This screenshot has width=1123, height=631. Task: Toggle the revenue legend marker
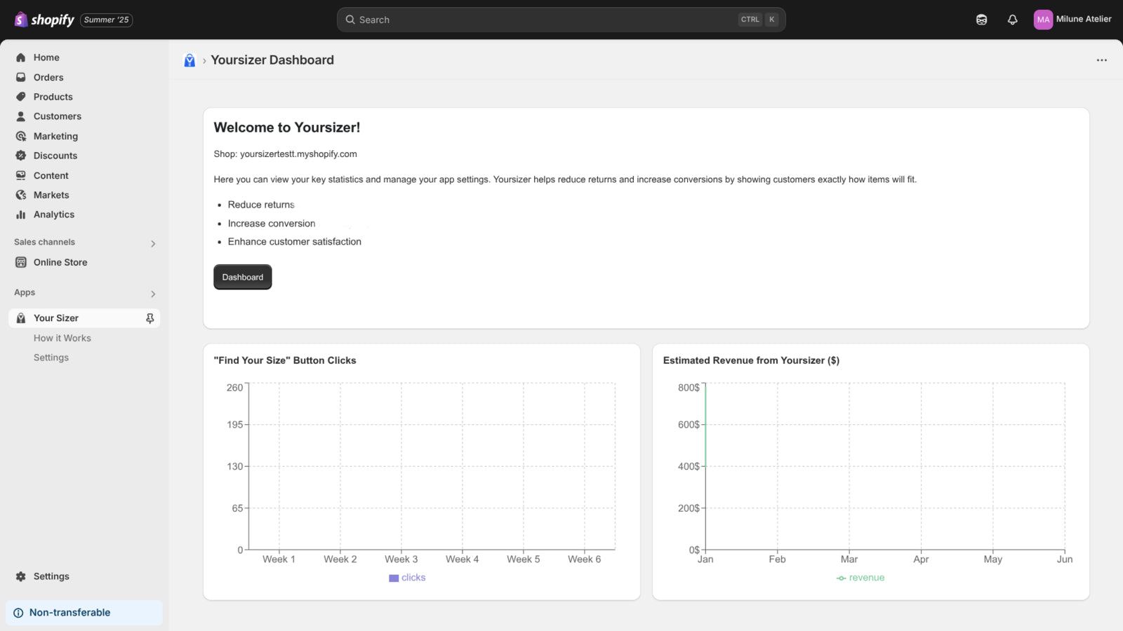tap(841, 578)
